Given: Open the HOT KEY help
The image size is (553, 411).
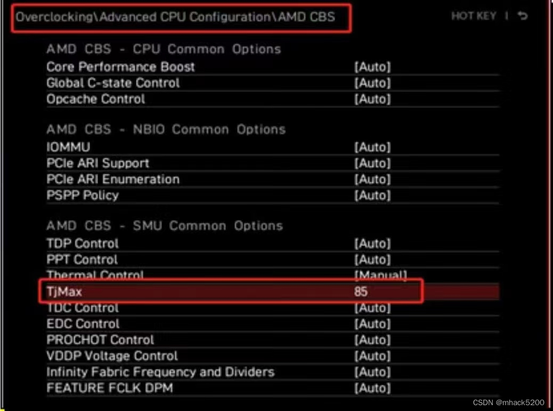Looking at the screenshot, I should pos(474,16).
